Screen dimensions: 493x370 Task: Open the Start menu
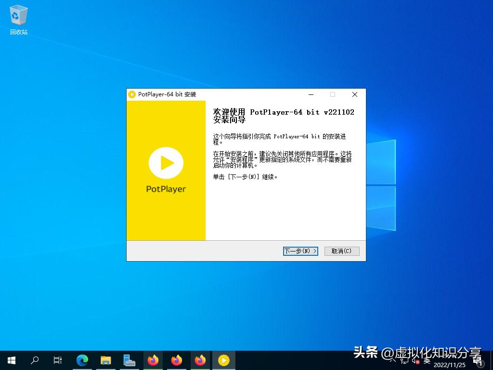(x=11, y=360)
